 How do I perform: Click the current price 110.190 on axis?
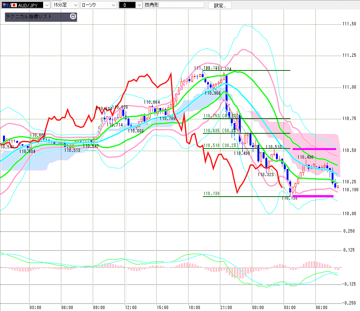coord(351,190)
